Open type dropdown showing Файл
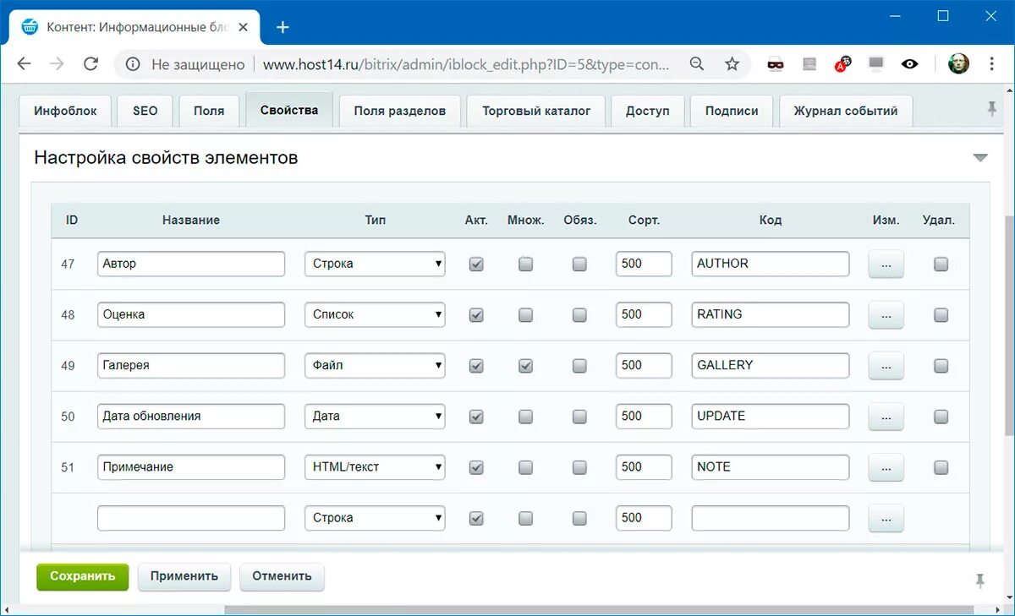This screenshot has width=1015, height=616. 375,365
